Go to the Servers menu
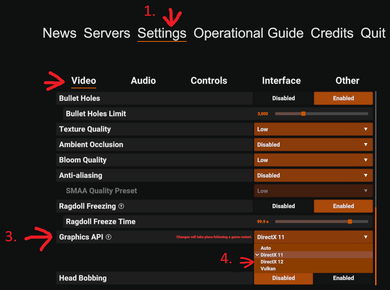Viewport: 390px width, 290px height. pos(107,33)
